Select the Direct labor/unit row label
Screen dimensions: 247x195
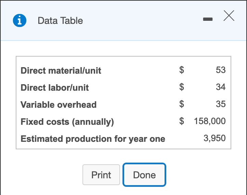pos(55,88)
